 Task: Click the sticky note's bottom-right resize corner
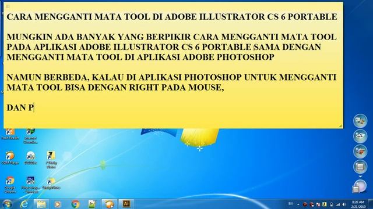coord(340,126)
